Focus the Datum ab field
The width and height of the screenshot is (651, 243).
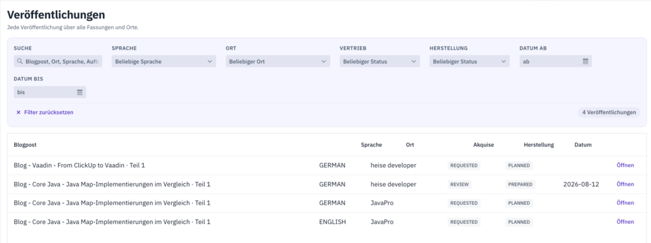[x=556, y=62]
